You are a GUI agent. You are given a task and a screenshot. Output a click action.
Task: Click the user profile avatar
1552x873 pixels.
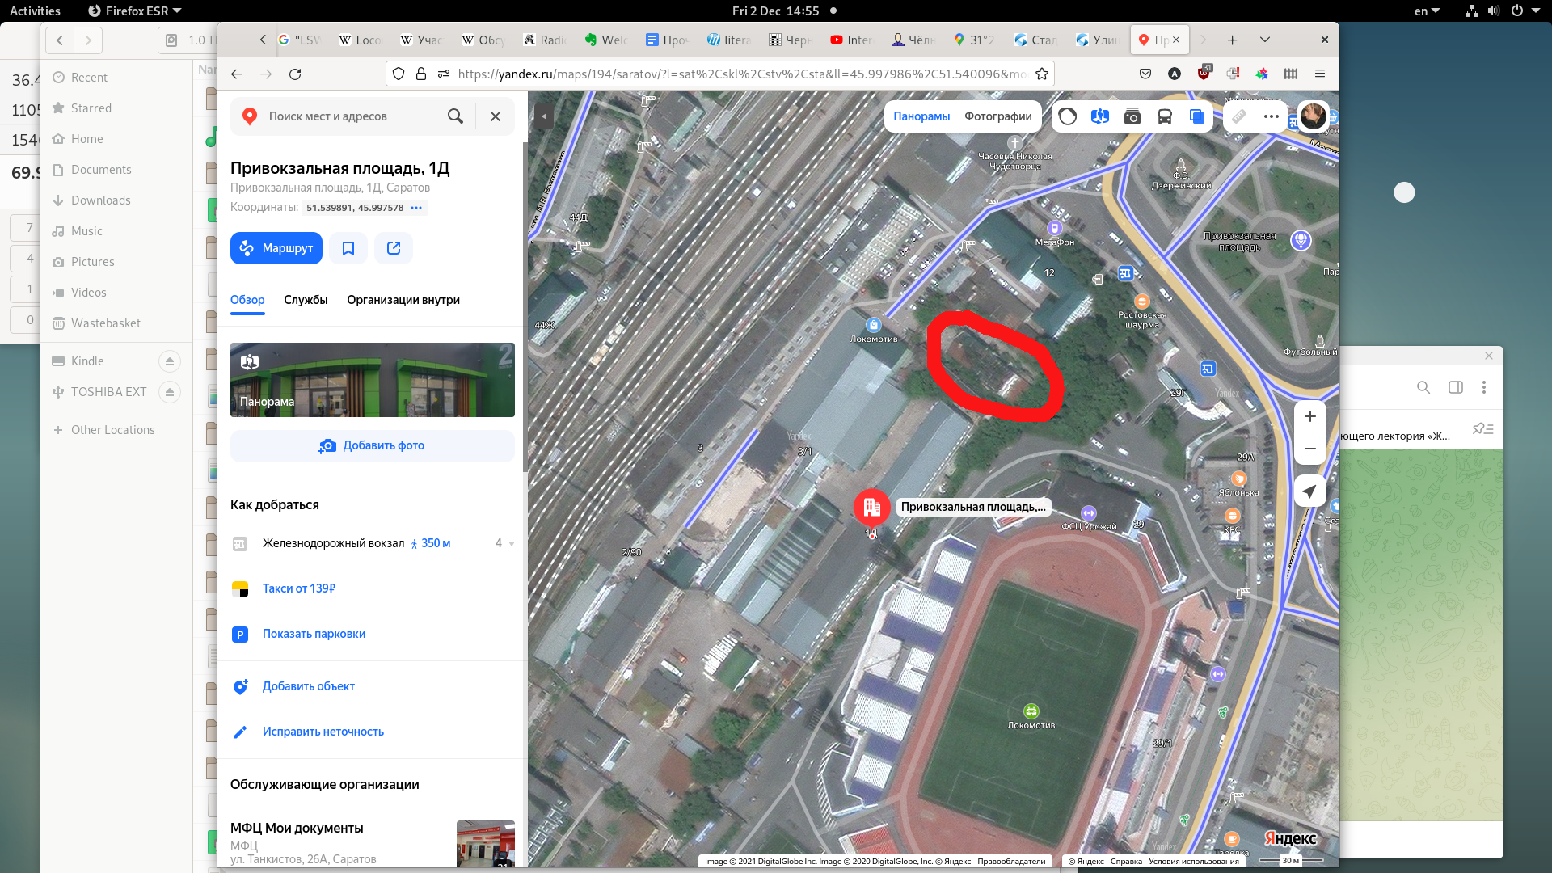pos(1314,116)
